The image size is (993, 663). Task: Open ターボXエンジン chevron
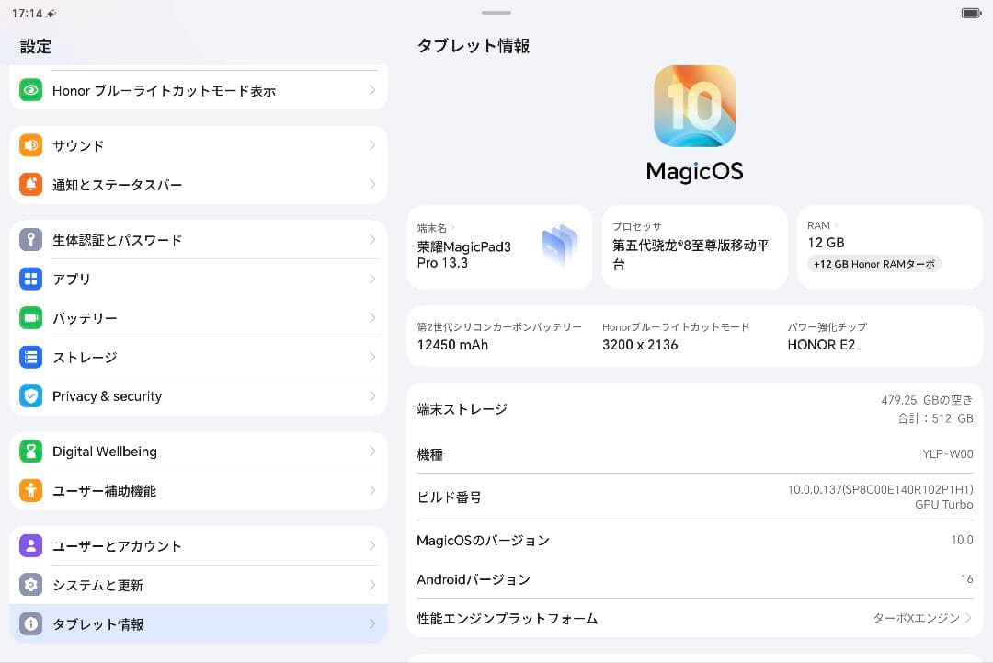[x=968, y=618]
